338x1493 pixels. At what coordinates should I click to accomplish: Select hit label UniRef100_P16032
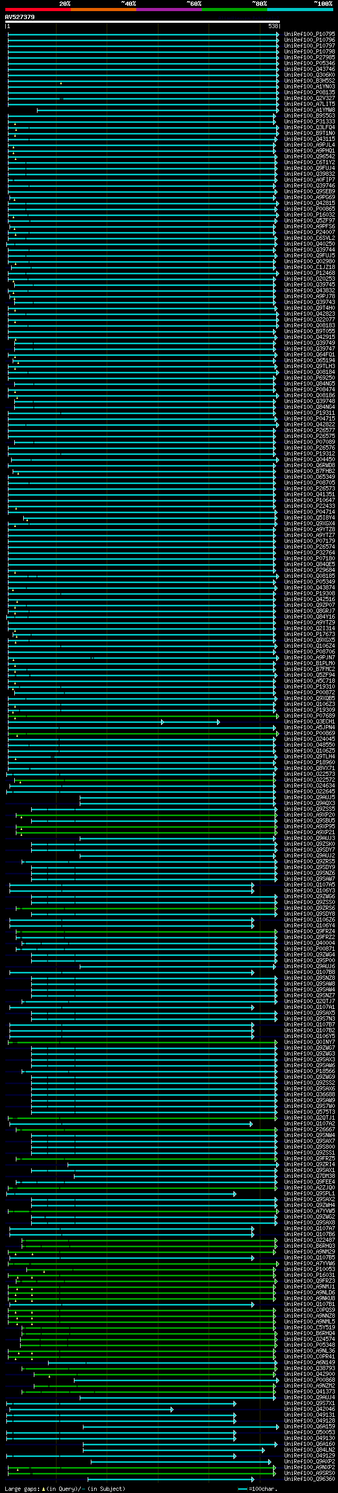pyautogui.click(x=309, y=214)
